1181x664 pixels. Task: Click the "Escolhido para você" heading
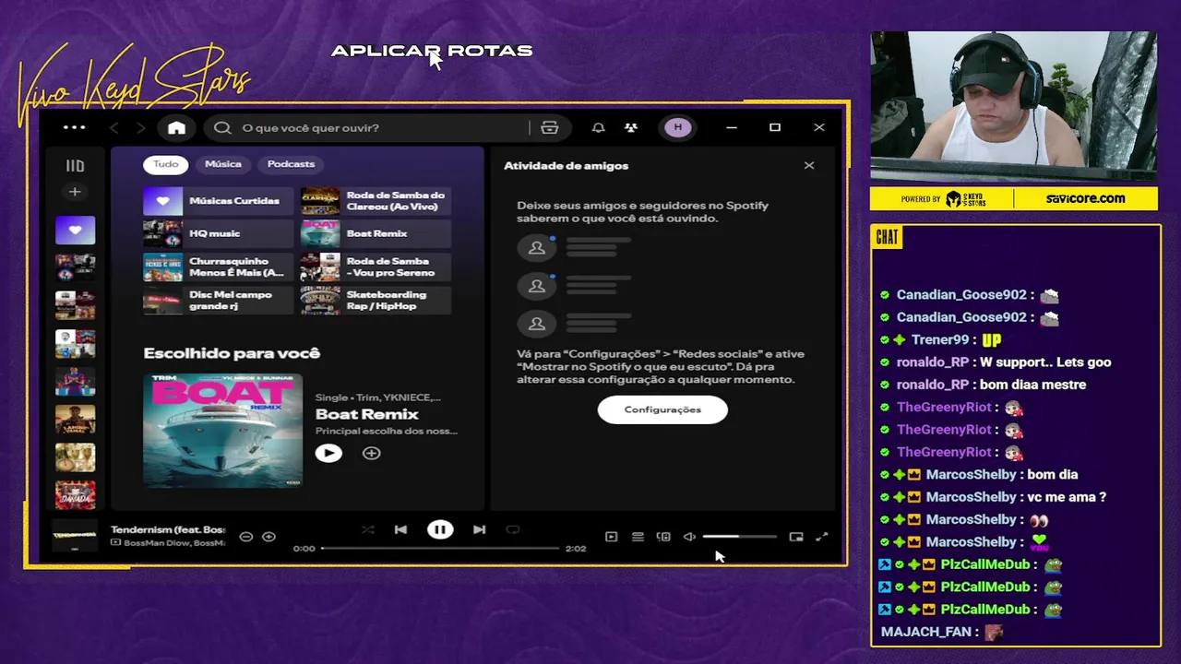click(232, 353)
